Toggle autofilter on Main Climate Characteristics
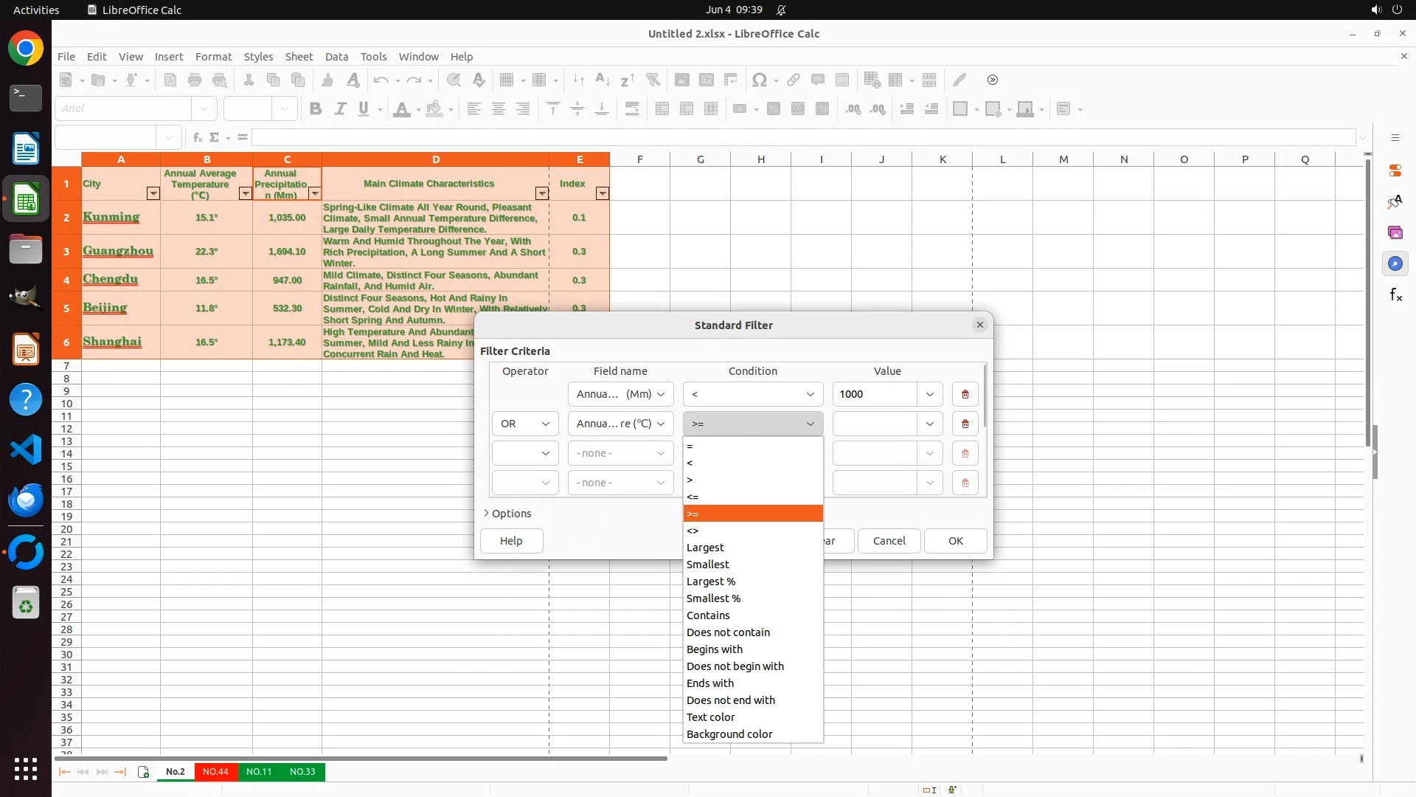This screenshot has width=1416, height=797. click(541, 193)
